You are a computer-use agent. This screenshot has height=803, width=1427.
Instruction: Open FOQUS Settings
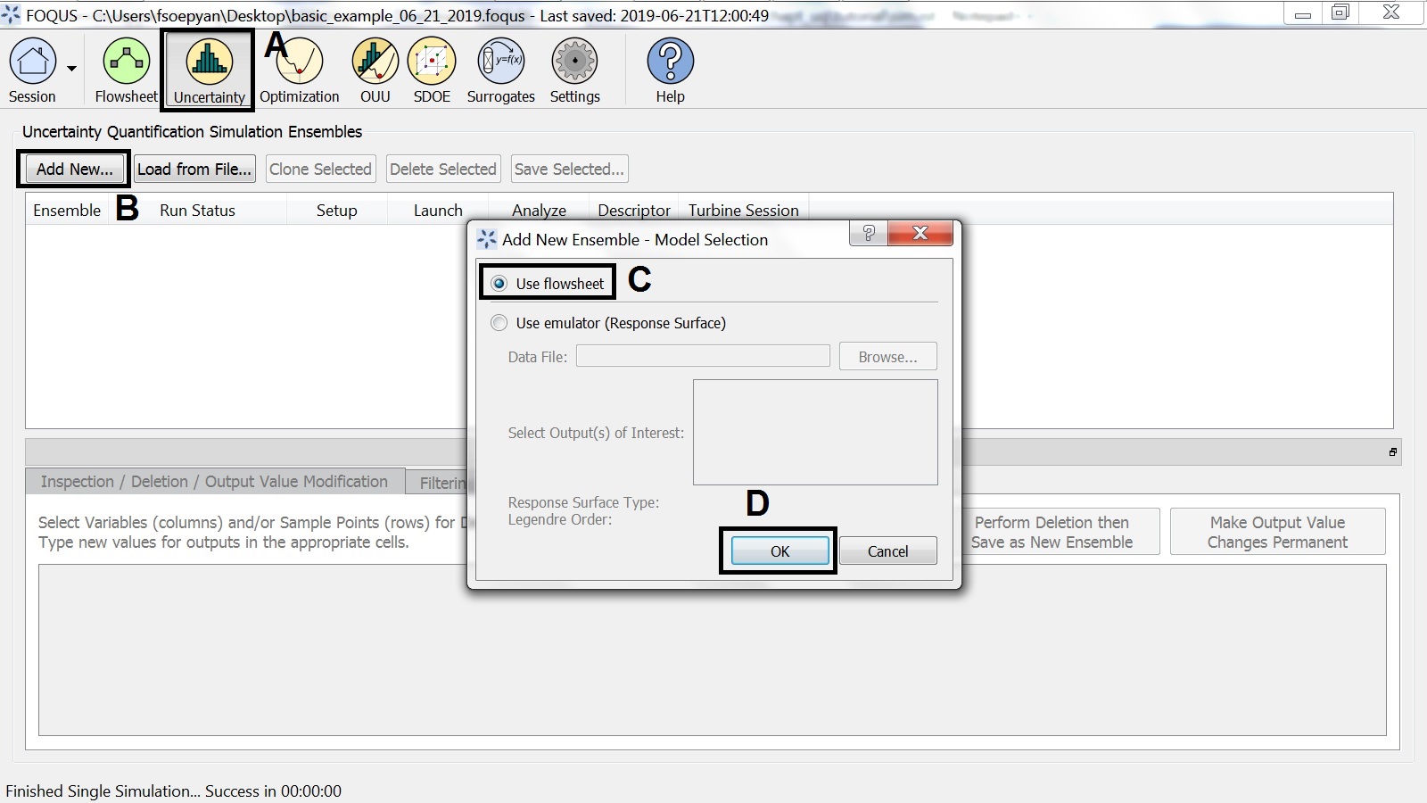[574, 62]
